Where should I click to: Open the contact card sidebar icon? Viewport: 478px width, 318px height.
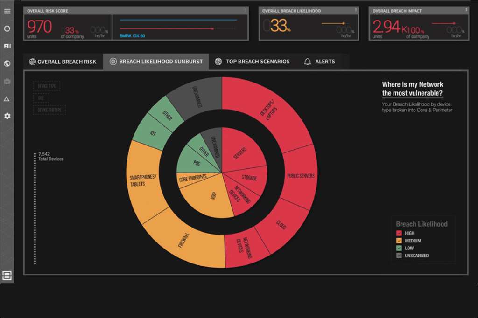[7, 46]
